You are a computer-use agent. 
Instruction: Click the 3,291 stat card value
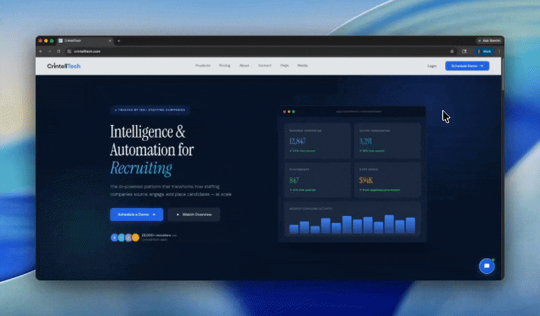pos(365,141)
